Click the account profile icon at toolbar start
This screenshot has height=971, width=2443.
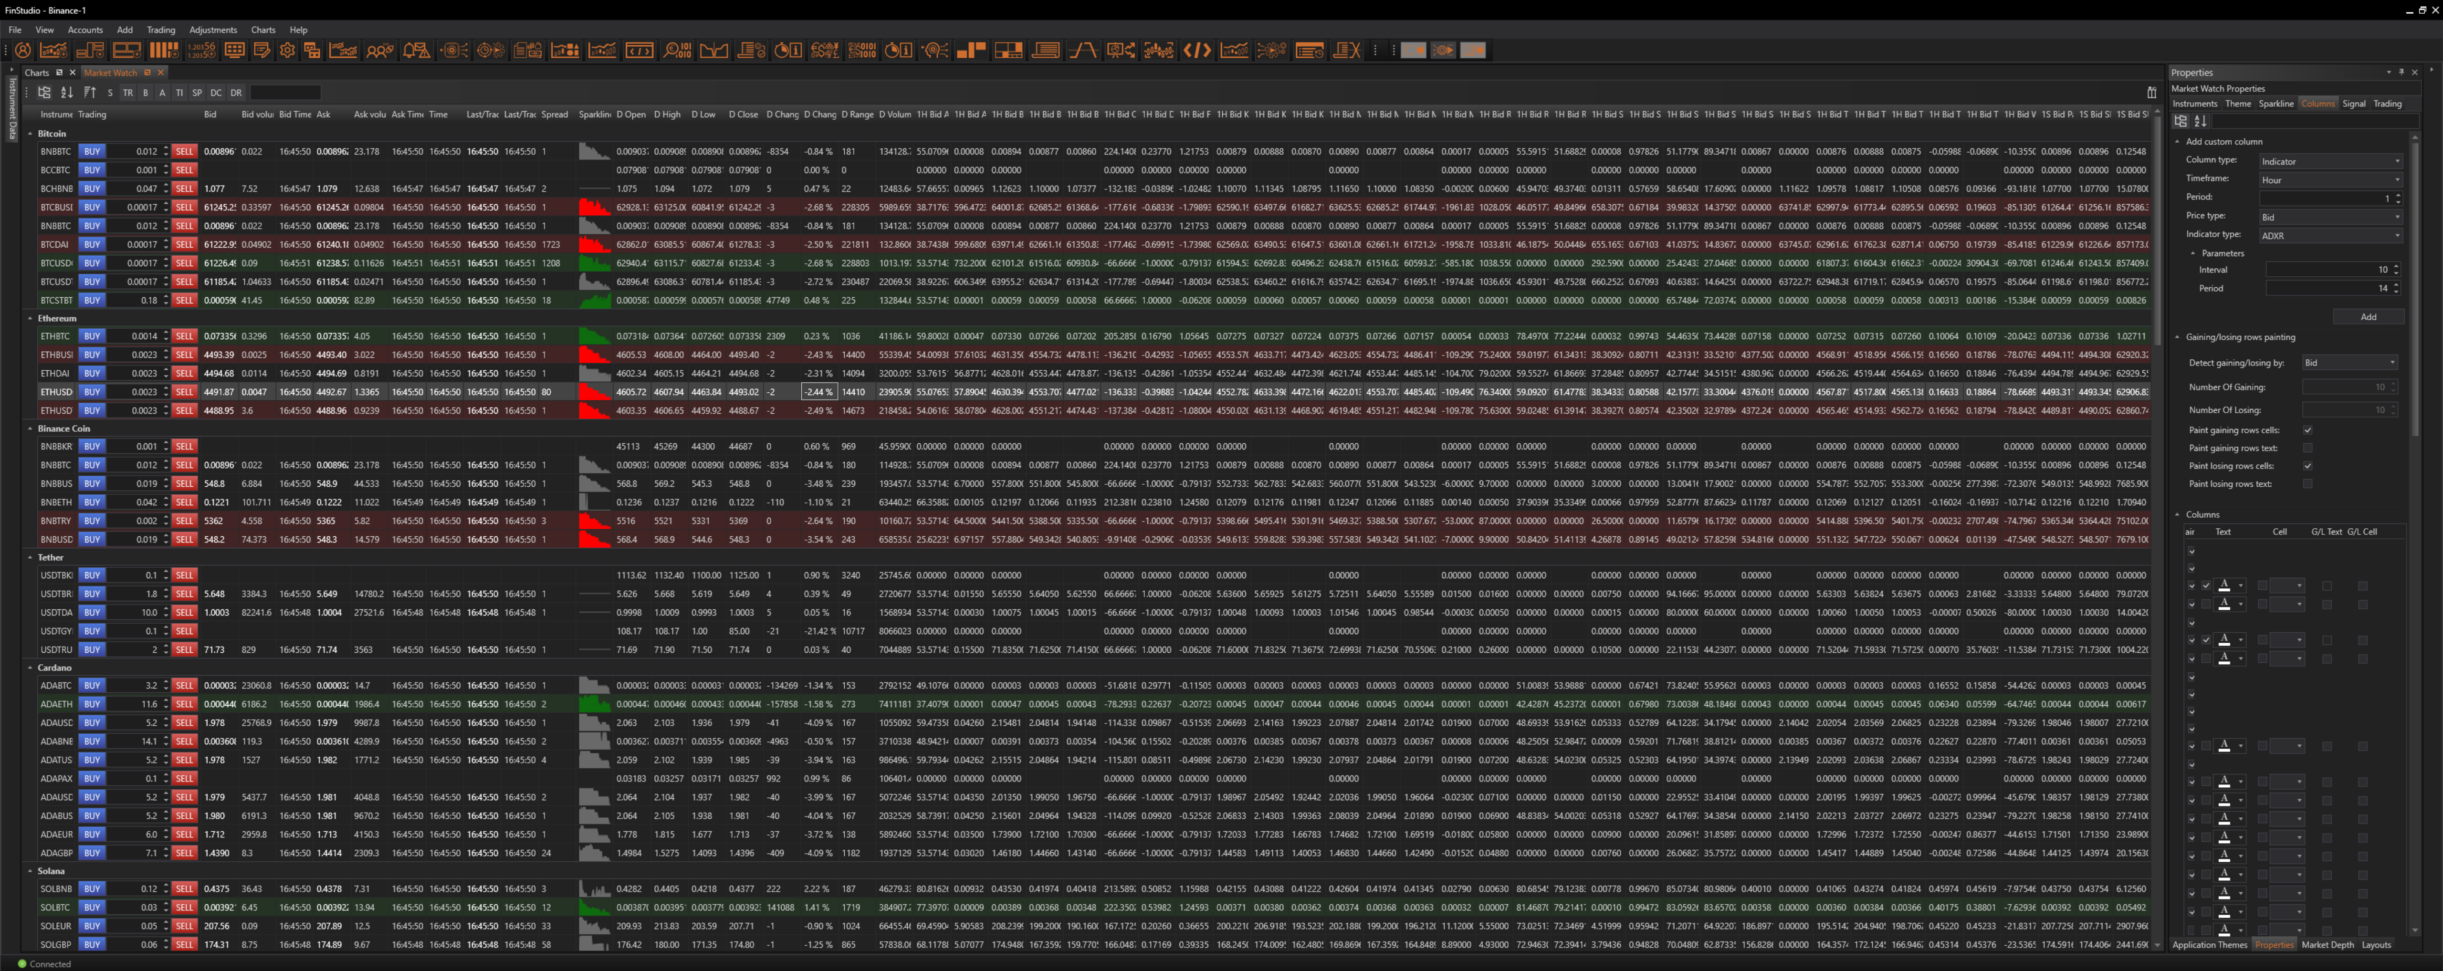click(23, 50)
